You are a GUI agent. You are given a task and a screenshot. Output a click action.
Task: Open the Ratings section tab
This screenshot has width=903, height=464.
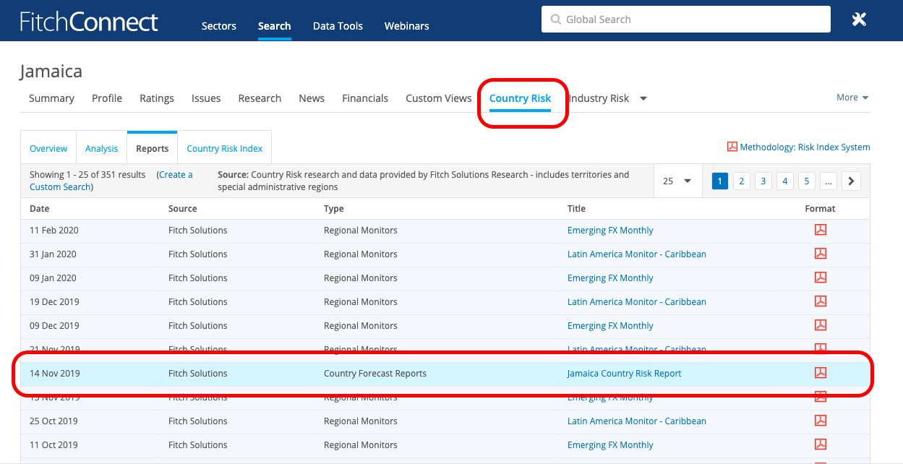(x=157, y=98)
